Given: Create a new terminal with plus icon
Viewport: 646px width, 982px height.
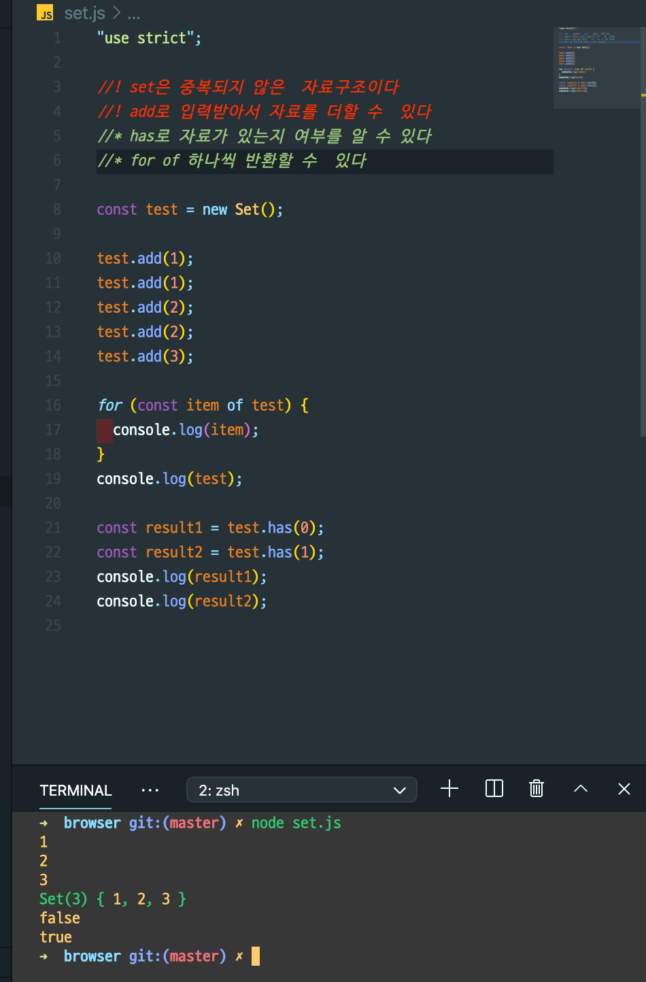Looking at the screenshot, I should pyautogui.click(x=449, y=789).
